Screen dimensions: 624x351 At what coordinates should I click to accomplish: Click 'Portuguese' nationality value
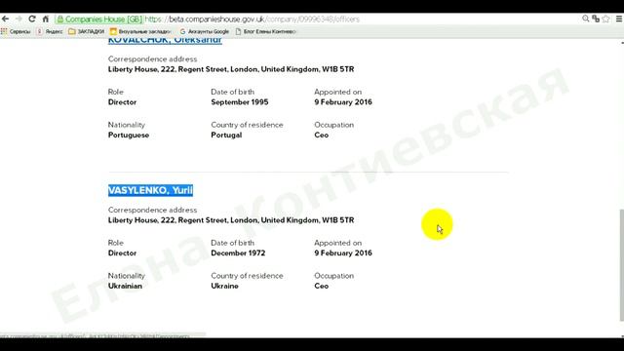coord(129,136)
